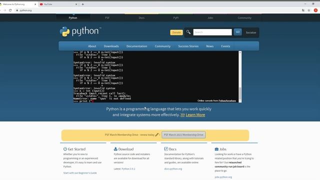
Task: Click the site lock icon in address bar
Action: (x=17, y=10)
